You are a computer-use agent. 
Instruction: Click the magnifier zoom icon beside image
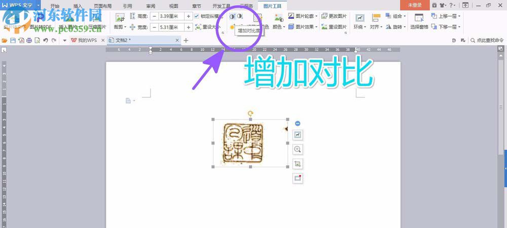(298, 149)
